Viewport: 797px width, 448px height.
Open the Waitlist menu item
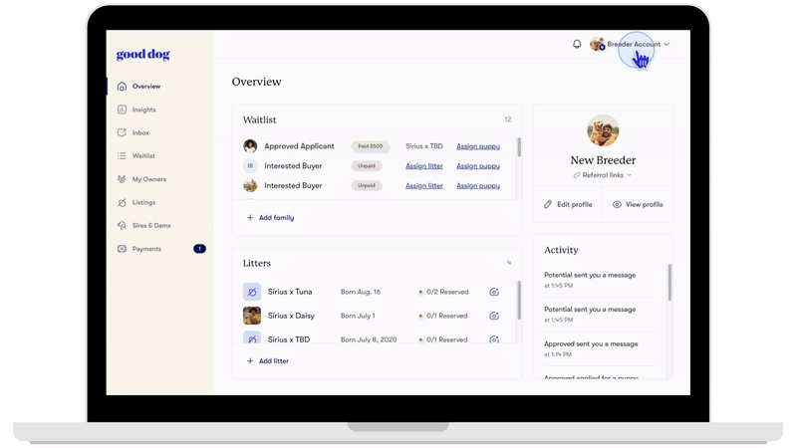click(143, 156)
